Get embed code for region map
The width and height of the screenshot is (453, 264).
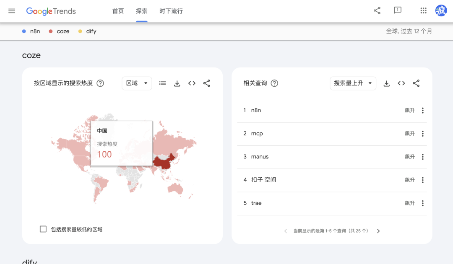pos(192,83)
